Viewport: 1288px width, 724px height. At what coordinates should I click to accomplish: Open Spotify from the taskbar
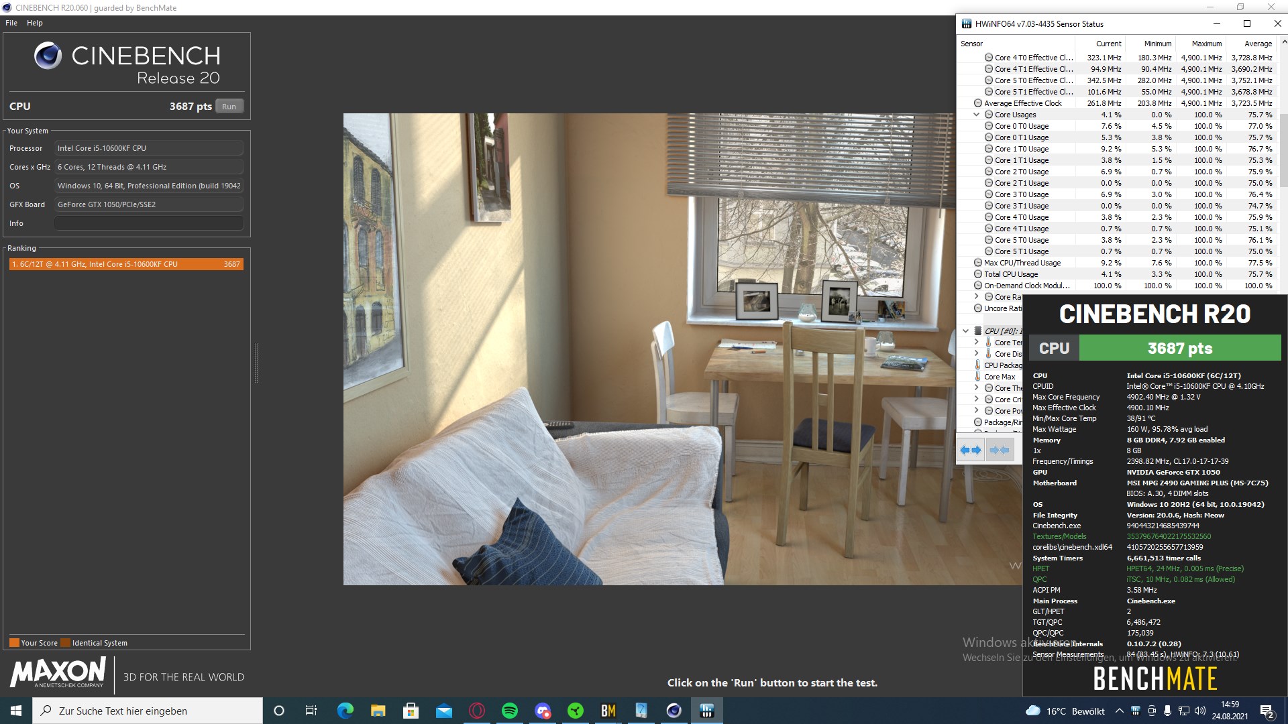[x=509, y=711]
